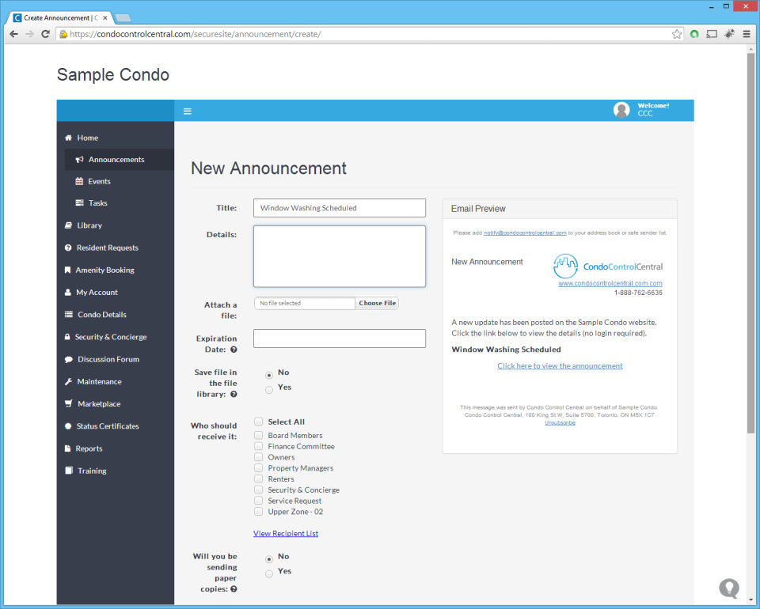This screenshot has width=760, height=609.
Task: Go back with browser back arrow
Action: [14, 34]
